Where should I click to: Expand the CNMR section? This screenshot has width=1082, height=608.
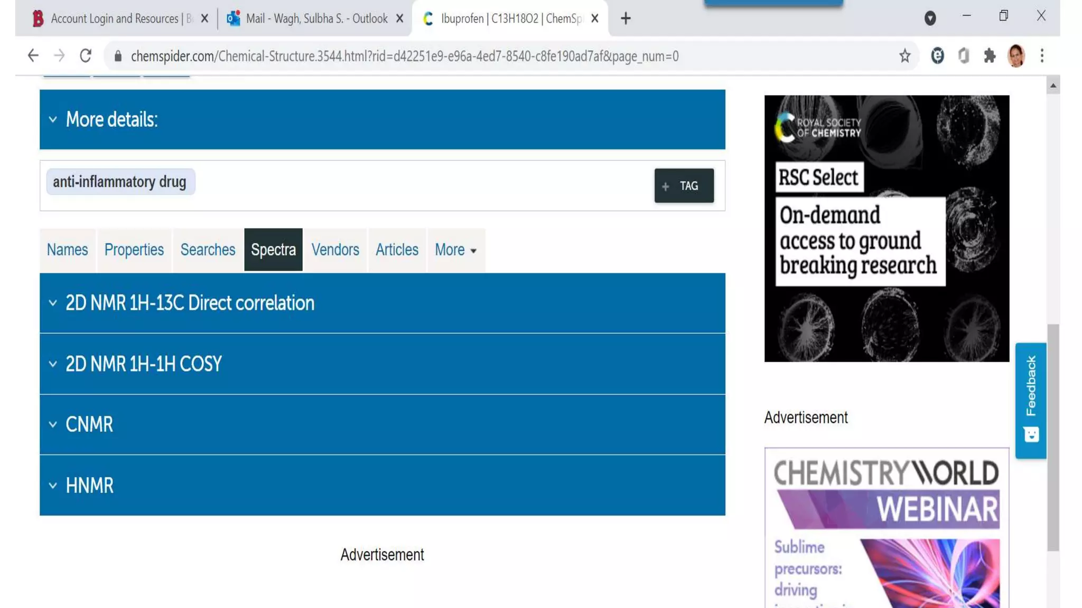tap(89, 424)
